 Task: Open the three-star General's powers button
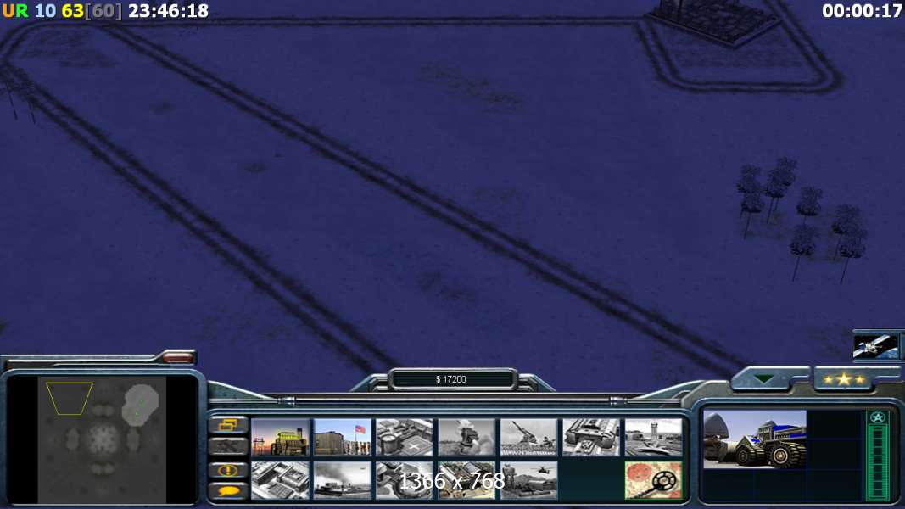click(x=844, y=379)
